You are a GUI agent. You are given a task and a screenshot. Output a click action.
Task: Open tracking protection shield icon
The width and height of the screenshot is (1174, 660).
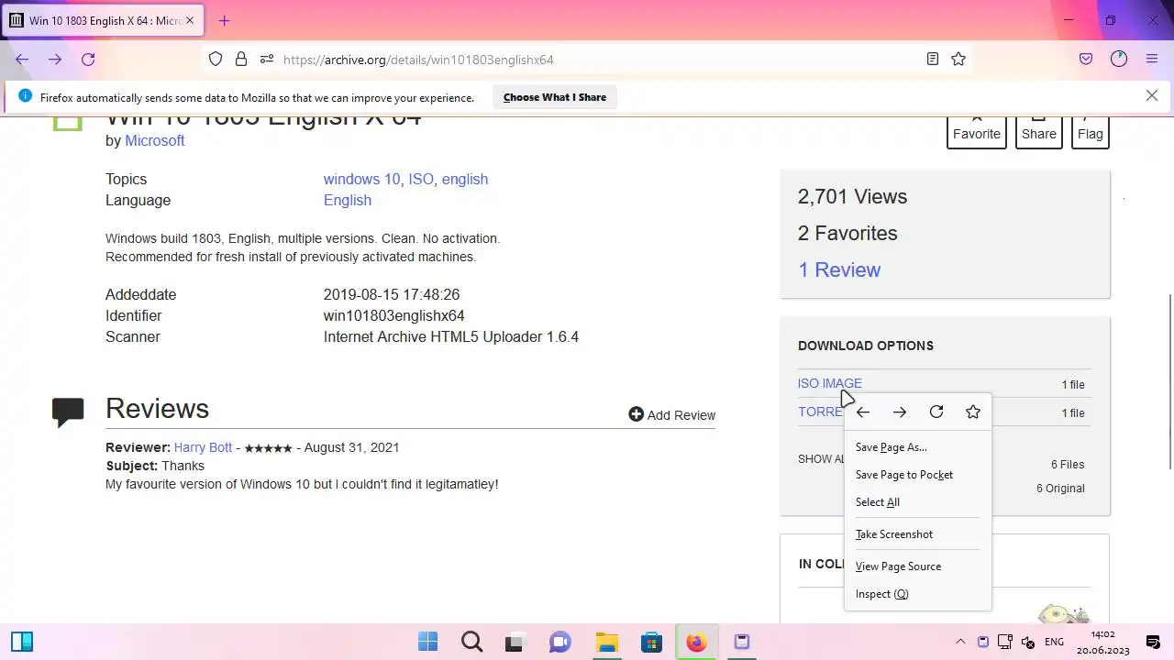point(216,60)
